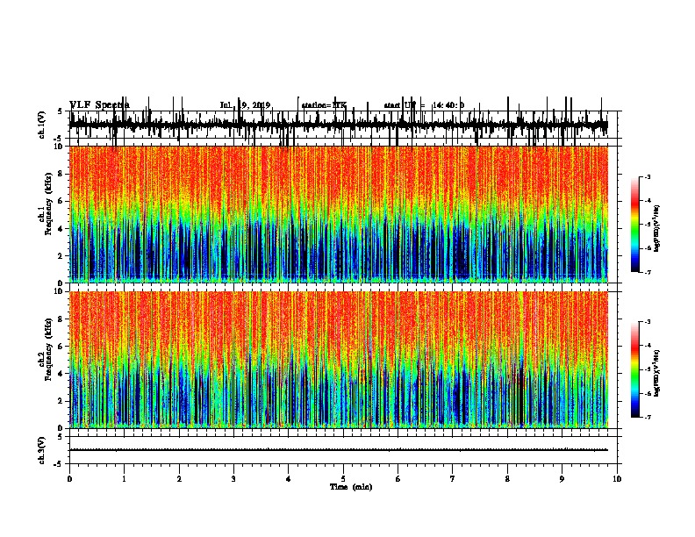Click the start UT '14:40:0' value

tap(448, 105)
